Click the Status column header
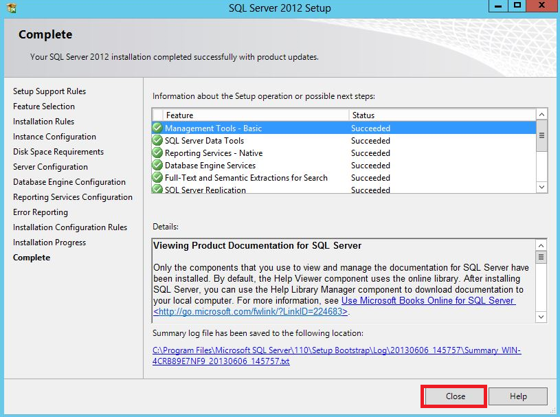The width and height of the screenshot is (560, 417). (x=442, y=115)
